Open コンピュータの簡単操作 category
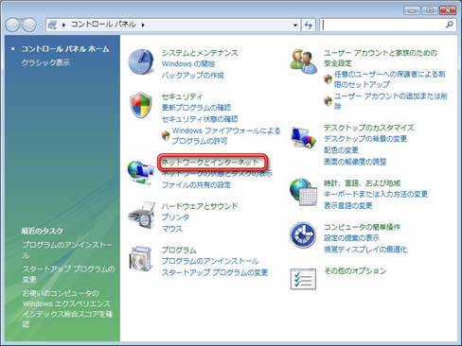Viewport: 462px width, 346px height. [x=362, y=227]
